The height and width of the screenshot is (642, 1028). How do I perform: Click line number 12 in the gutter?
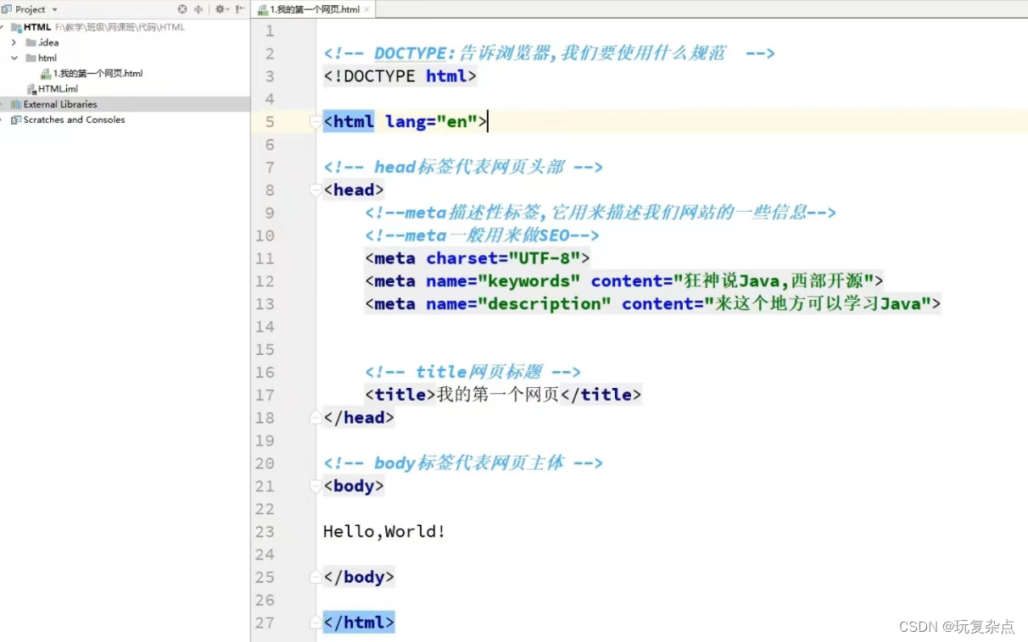(264, 281)
